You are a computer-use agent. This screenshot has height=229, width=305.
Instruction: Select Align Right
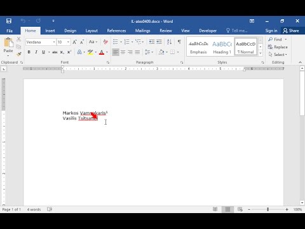coord(130,52)
